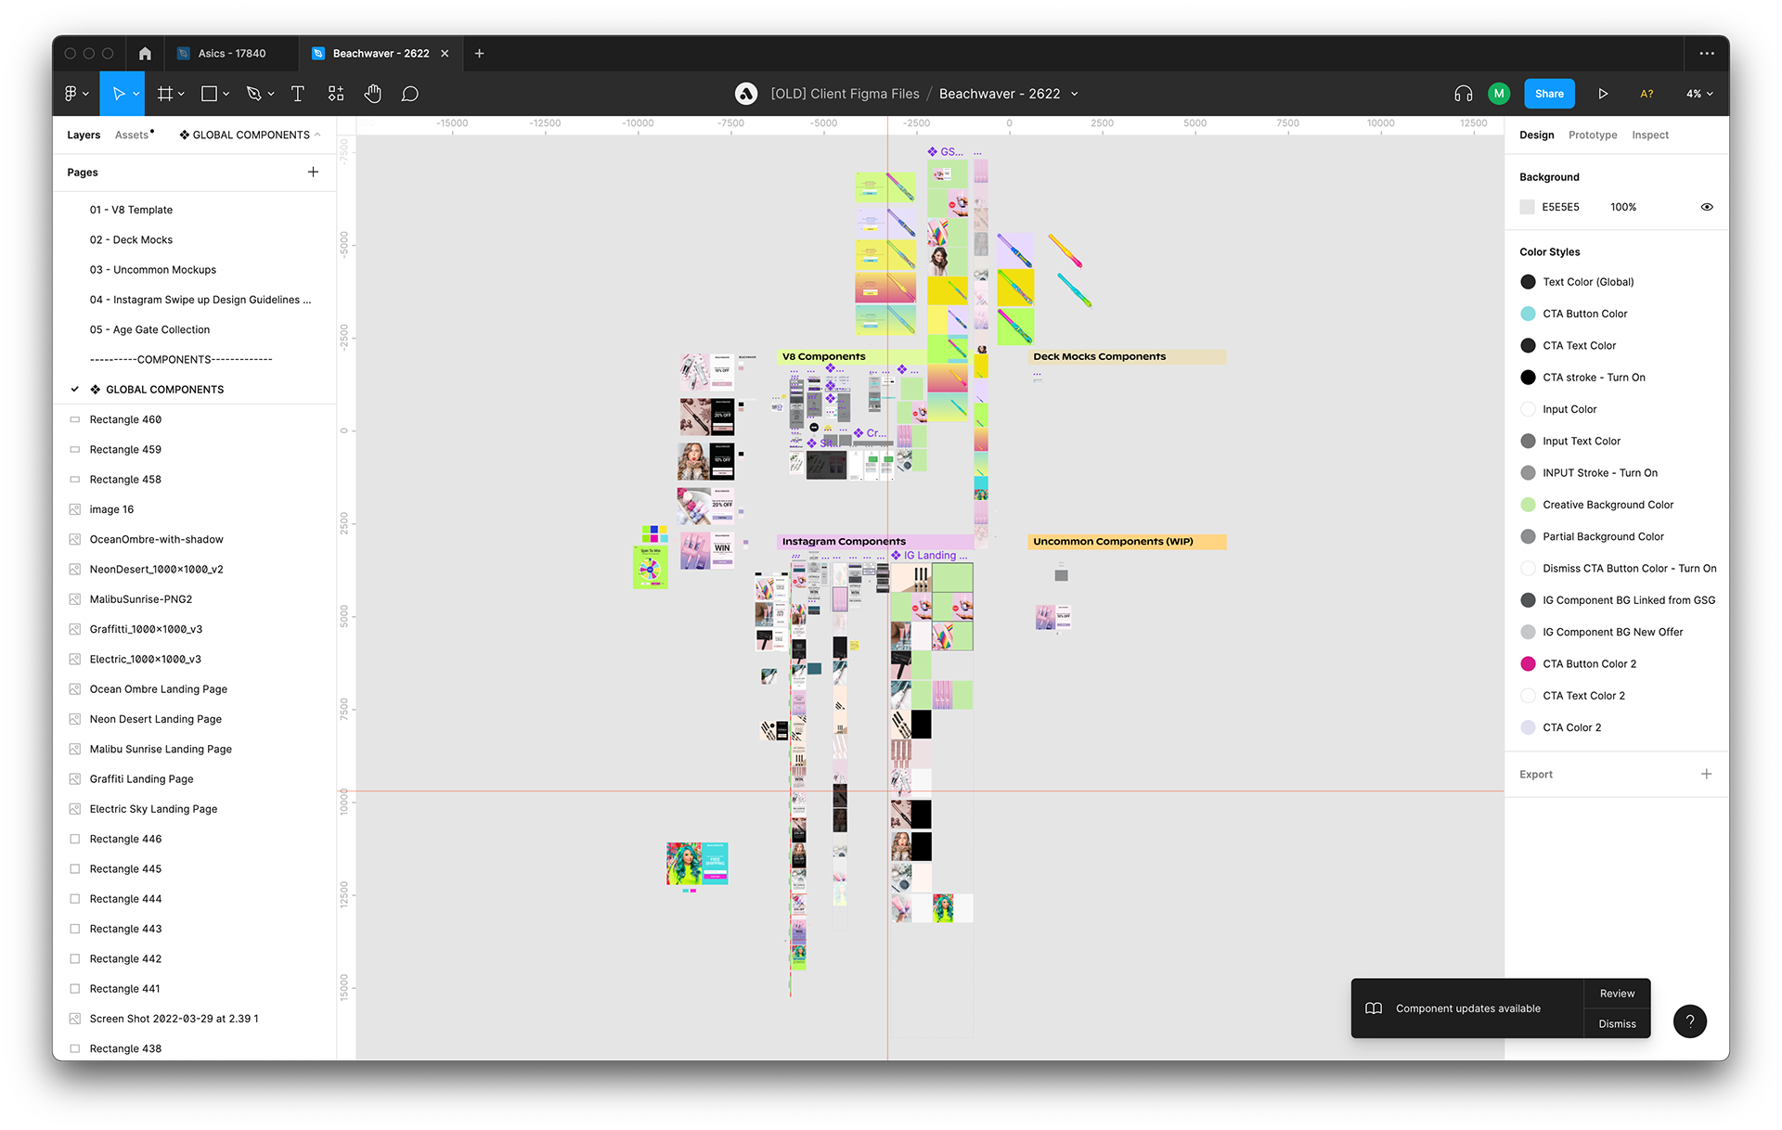This screenshot has height=1130, width=1782.
Task: Open the Figma main menu dropdown
Action: 76,94
